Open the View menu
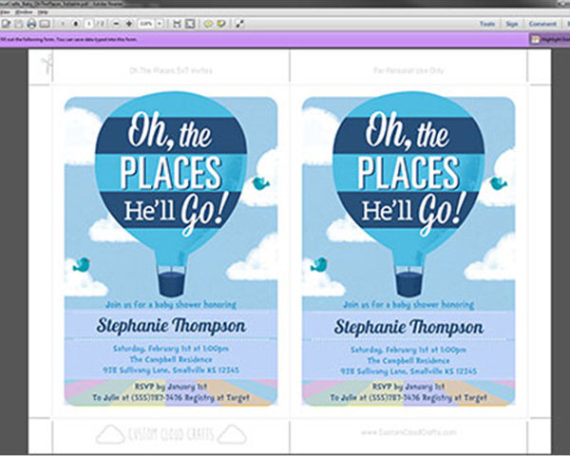The height and width of the screenshot is (456, 570). [x=5, y=12]
